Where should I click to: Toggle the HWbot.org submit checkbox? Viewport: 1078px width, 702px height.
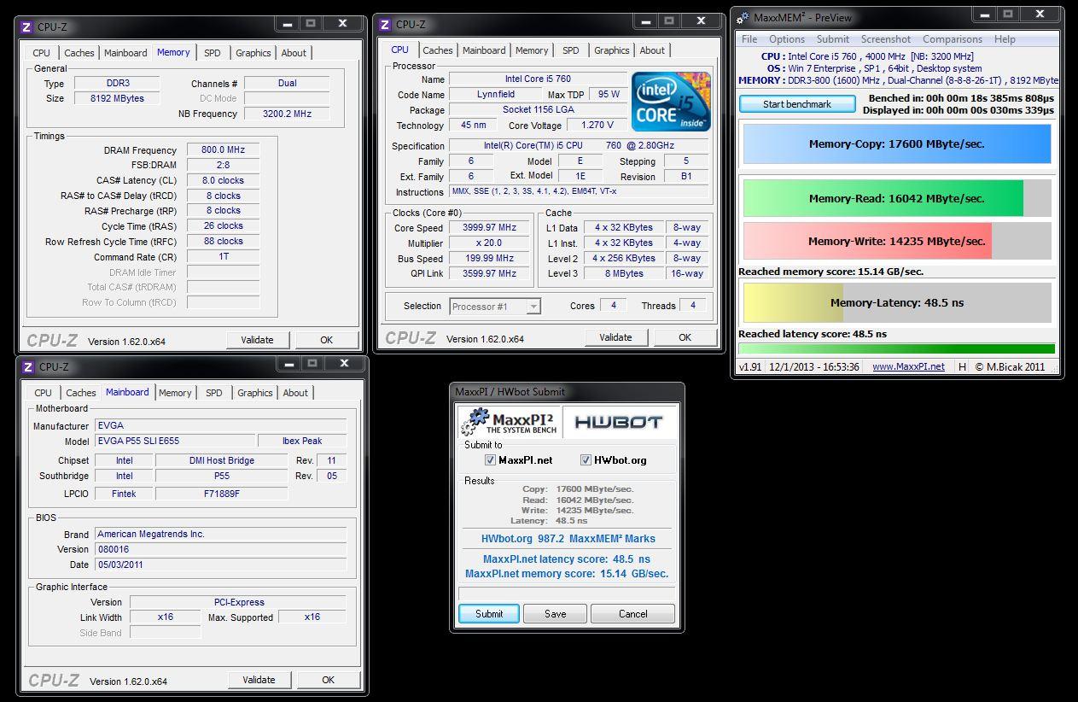pyautogui.click(x=586, y=459)
